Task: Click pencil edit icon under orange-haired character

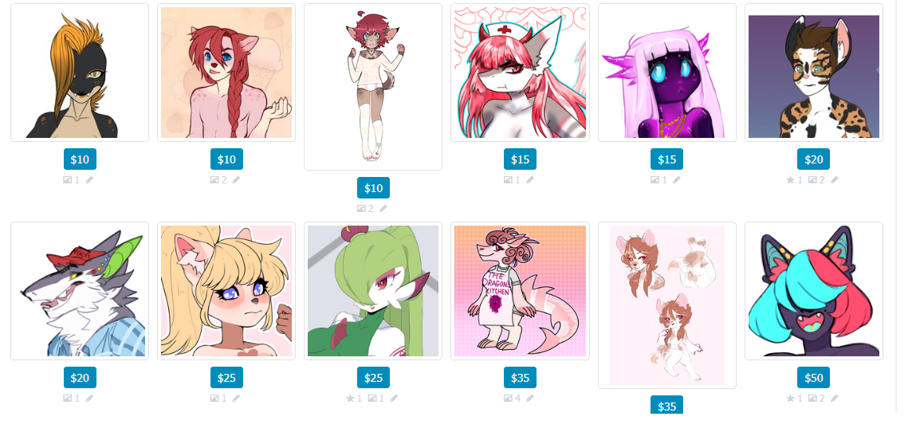Action: [x=89, y=180]
